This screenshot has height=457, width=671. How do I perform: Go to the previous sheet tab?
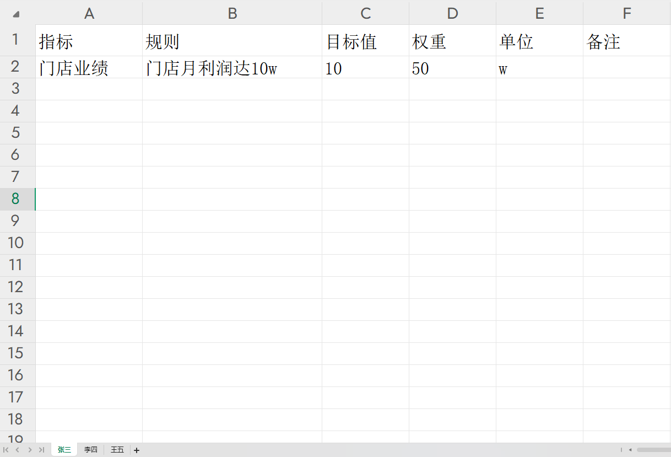coord(18,450)
